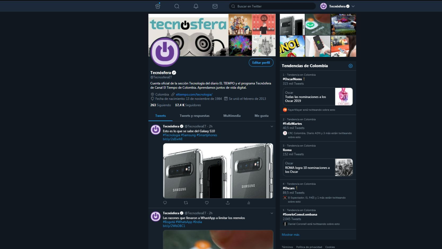Click the Editar perfil button
Screen dimensions: 442x249
[261, 63]
